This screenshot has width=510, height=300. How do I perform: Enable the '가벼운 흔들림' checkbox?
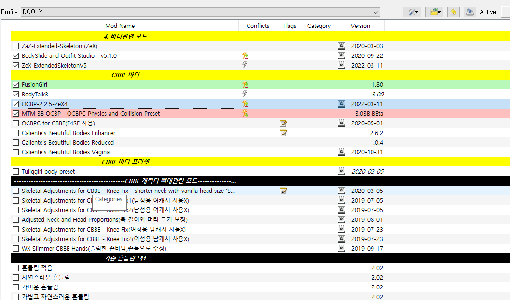15,287
